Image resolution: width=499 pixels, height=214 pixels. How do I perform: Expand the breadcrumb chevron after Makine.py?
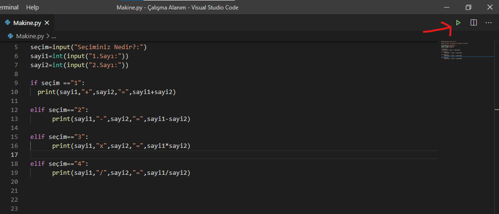[x=48, y=36]
